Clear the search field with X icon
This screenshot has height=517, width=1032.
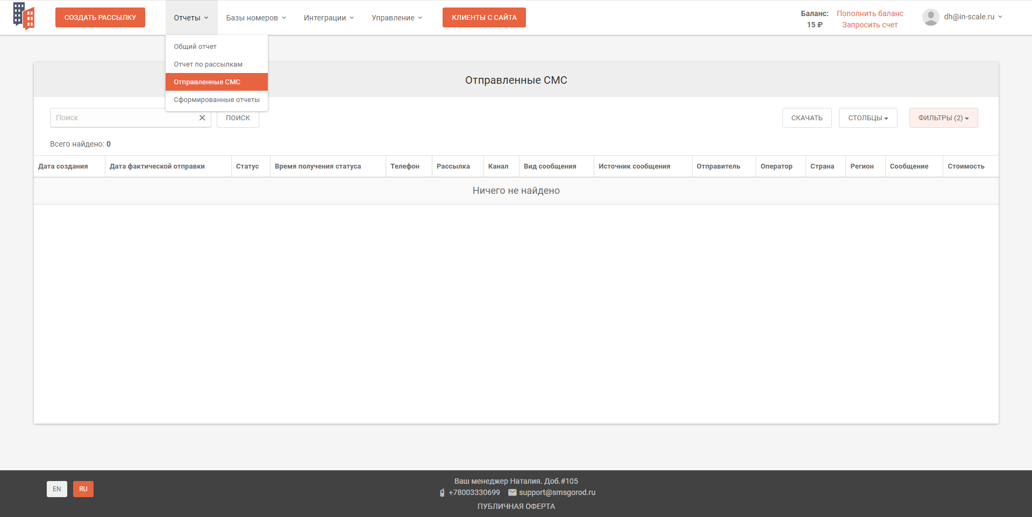tap(202, 118)
